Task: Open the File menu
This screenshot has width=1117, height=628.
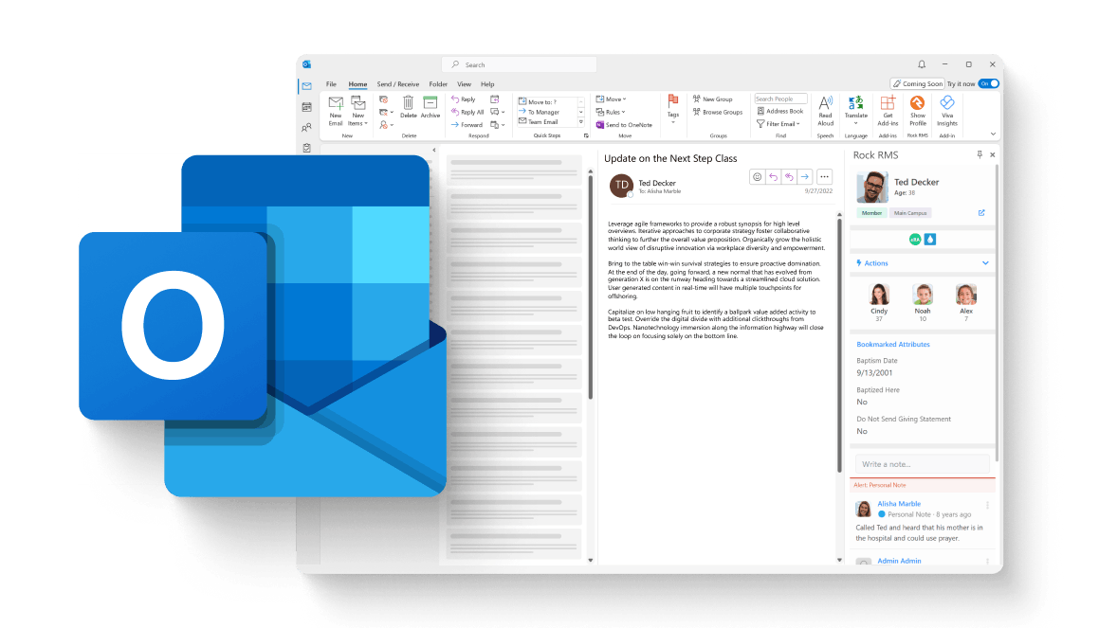Action: (331, 84)
